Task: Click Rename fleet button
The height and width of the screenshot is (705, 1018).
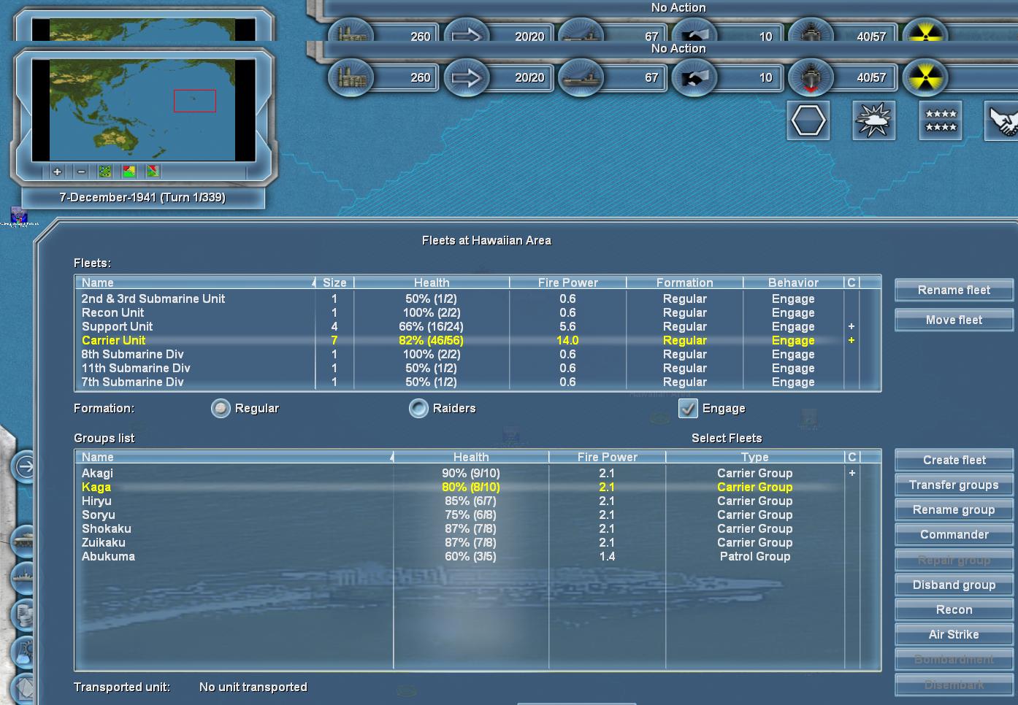Action: (954, 290)
